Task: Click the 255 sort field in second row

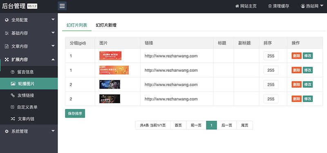Action: [x=271, y=70]
